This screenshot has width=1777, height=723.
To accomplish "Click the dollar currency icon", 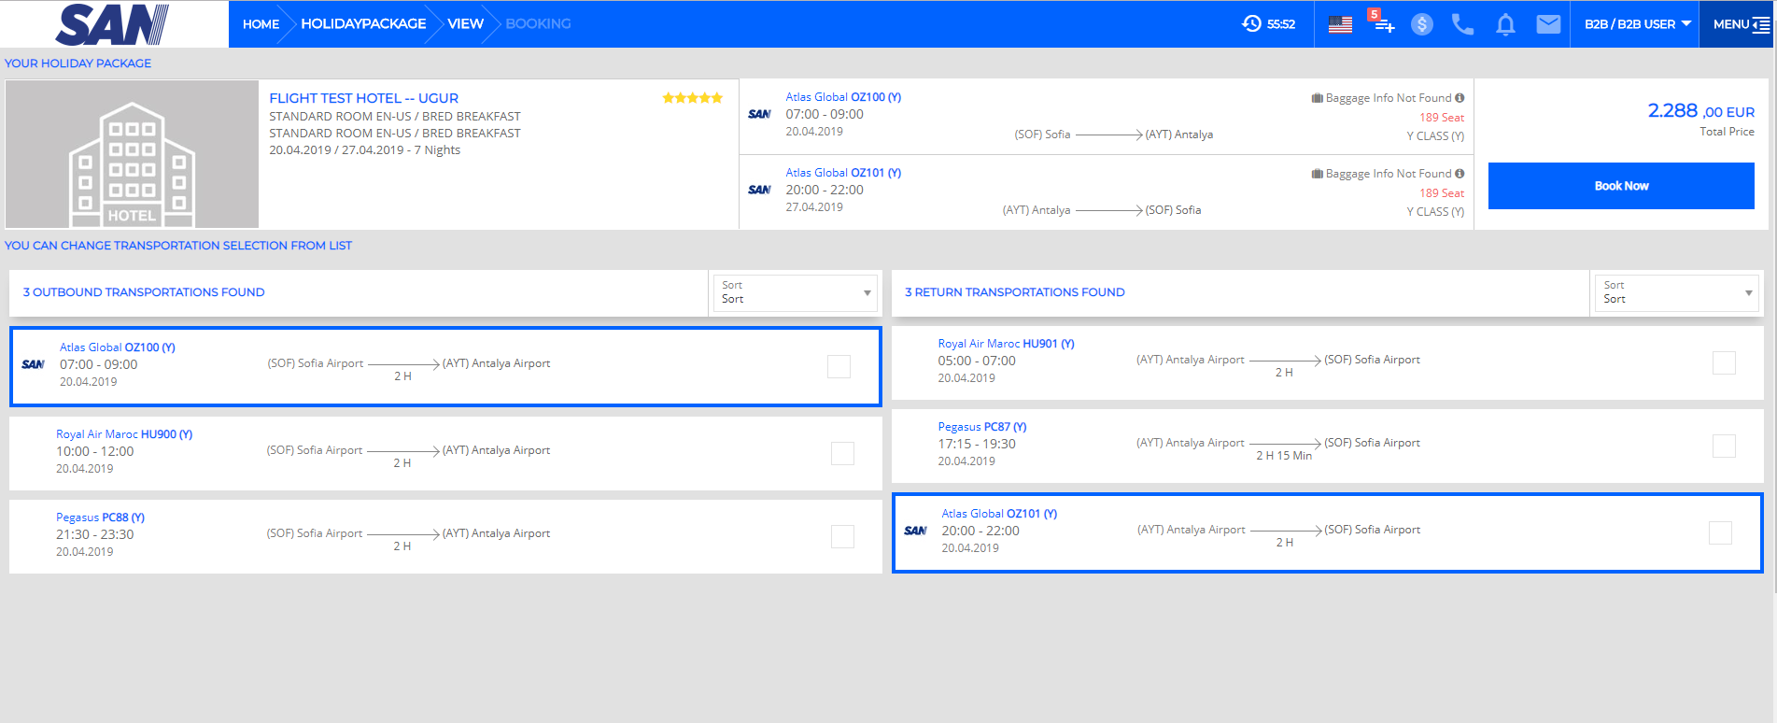I will (1422, 24).
